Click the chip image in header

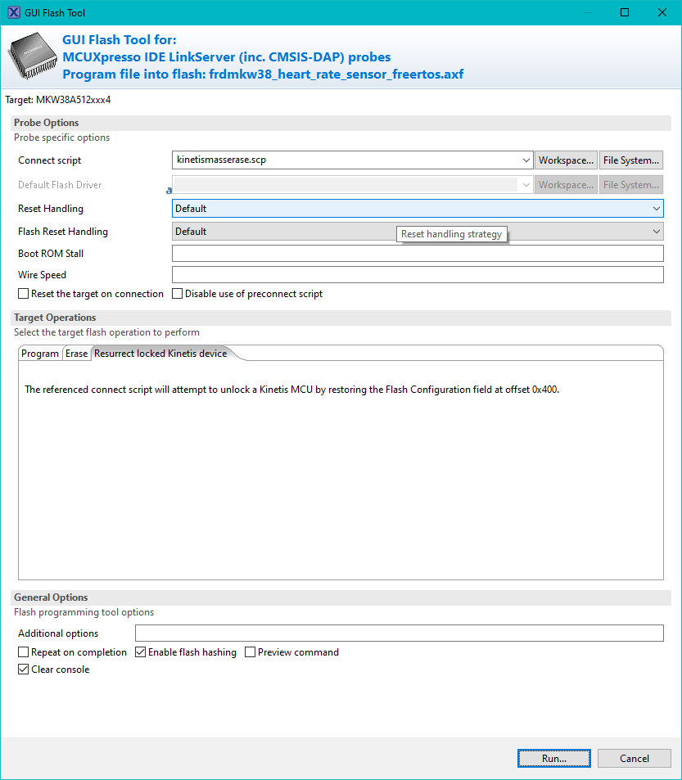(32, 56)
